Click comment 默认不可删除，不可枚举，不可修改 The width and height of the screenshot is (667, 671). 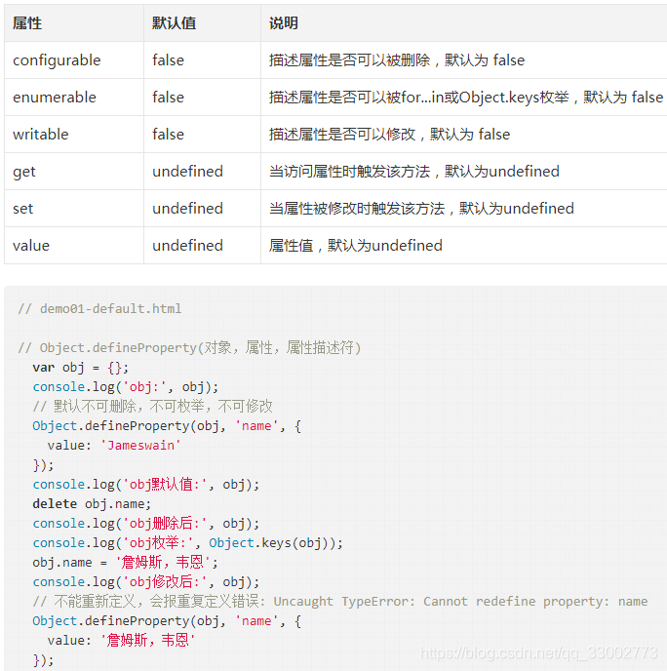153,406
